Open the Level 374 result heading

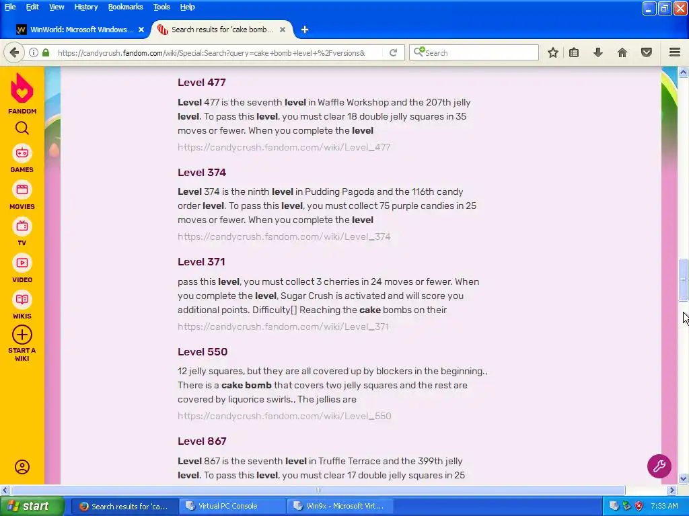click(x=202, y=173)
